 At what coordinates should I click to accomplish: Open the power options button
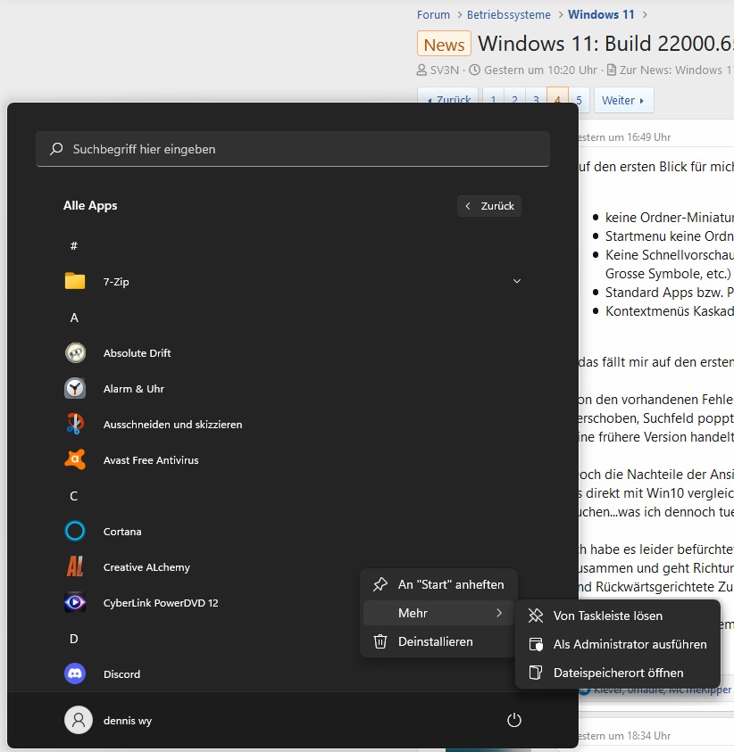(514, 720)
